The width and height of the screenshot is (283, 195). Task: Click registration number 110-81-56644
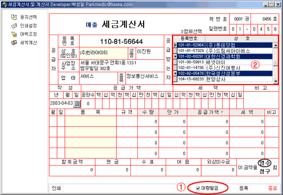point(121,41)
